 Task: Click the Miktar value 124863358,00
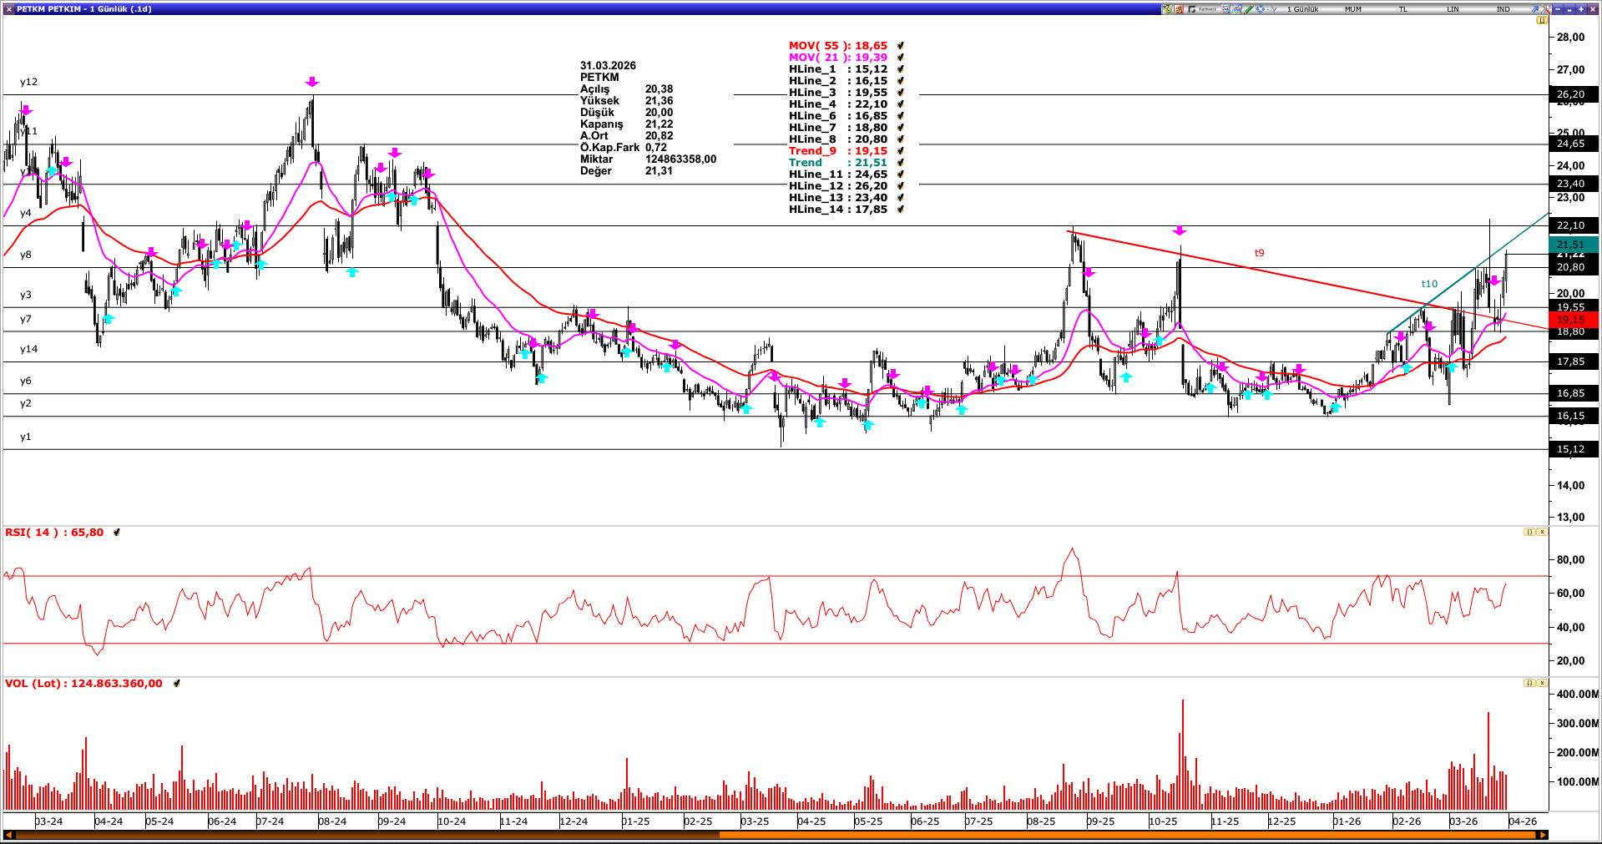pos(680,159)
